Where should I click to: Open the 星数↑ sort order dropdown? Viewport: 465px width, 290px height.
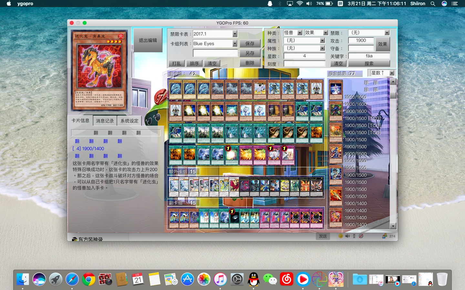click(392, 73)
